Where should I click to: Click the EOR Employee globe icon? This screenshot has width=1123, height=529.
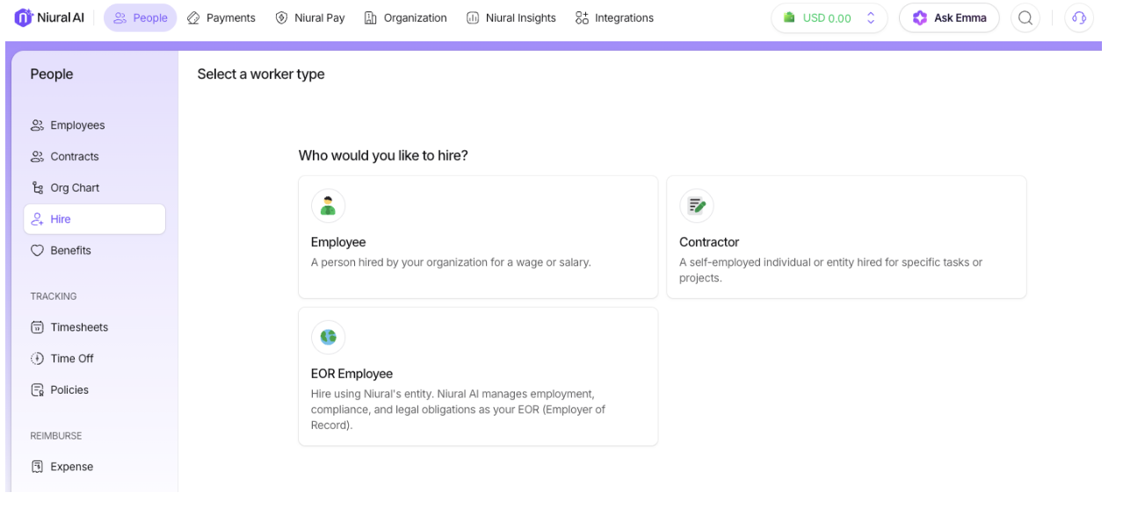tap(328, 337)
